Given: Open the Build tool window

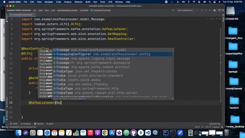Looking at the screenshot, I should pyautogui.click(x=50, y=124).
